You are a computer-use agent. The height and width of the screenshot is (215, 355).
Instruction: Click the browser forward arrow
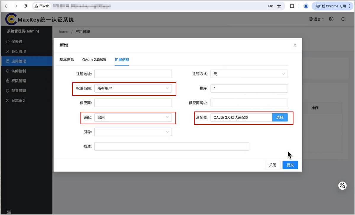[16, 6]
